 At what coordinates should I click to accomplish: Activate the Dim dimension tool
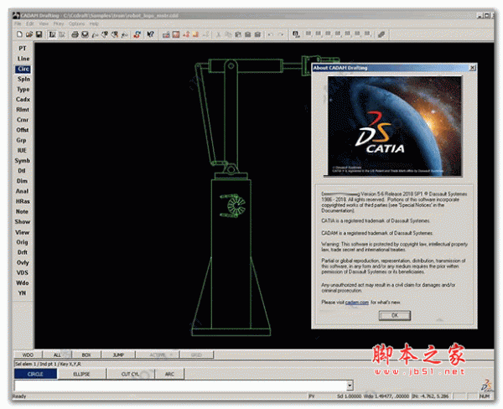point(23,180)
